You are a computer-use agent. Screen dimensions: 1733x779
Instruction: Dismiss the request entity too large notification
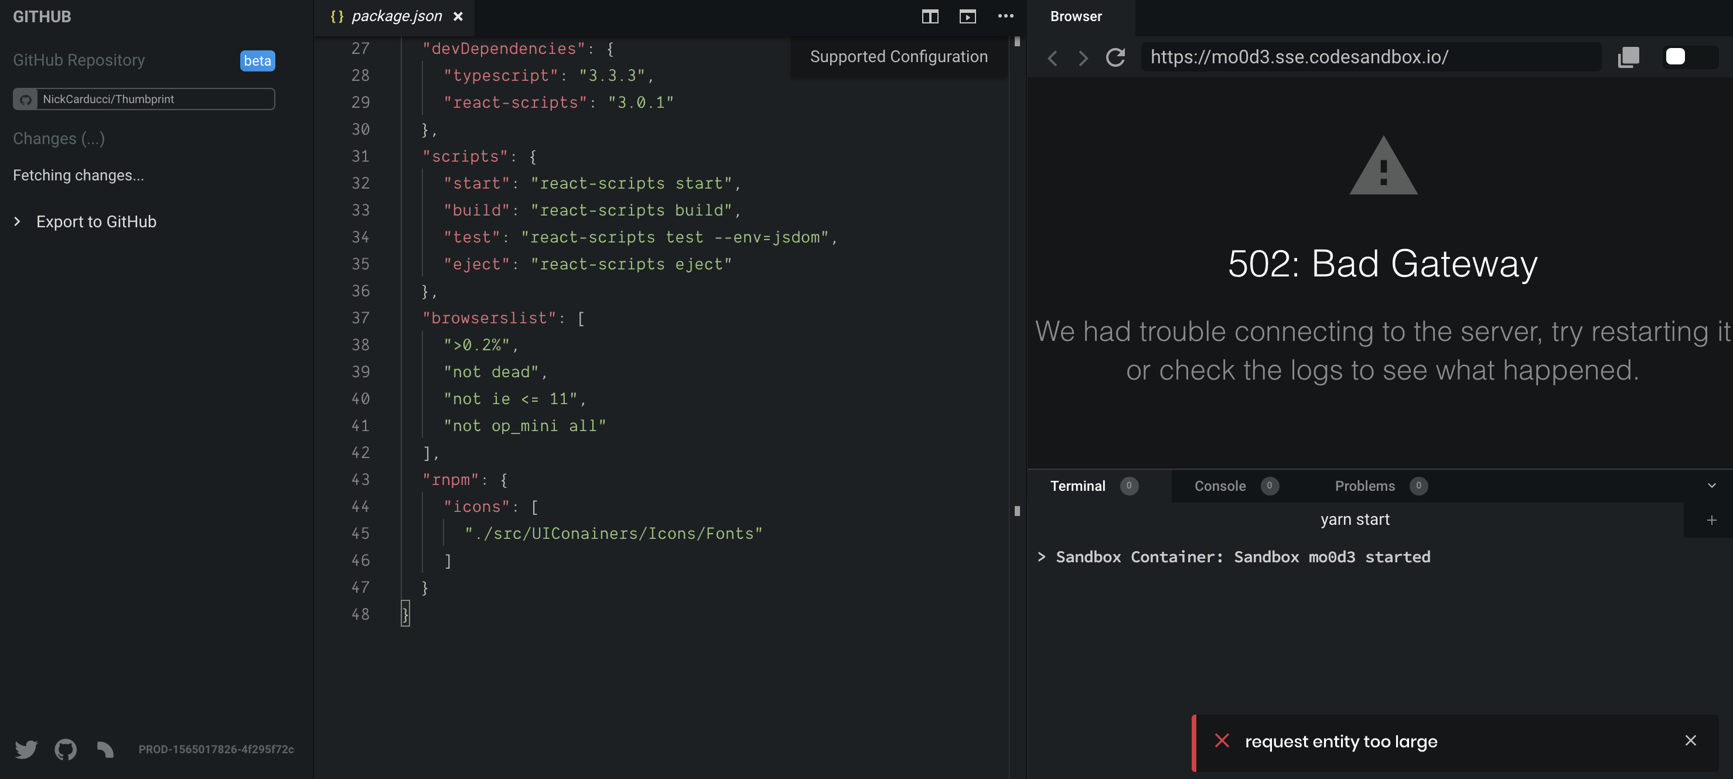(x=1691, y=741)
